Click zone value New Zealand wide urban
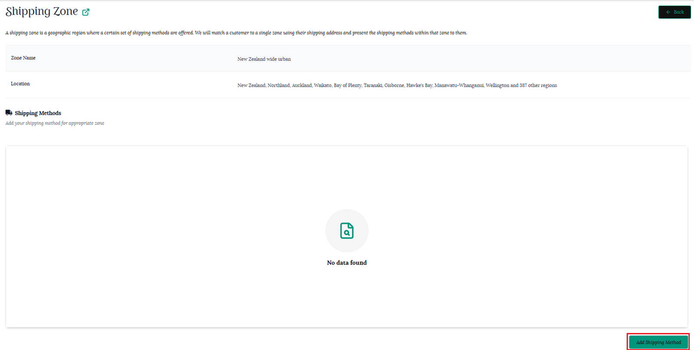Screen dimensions: 694x350 coord(264,59)
